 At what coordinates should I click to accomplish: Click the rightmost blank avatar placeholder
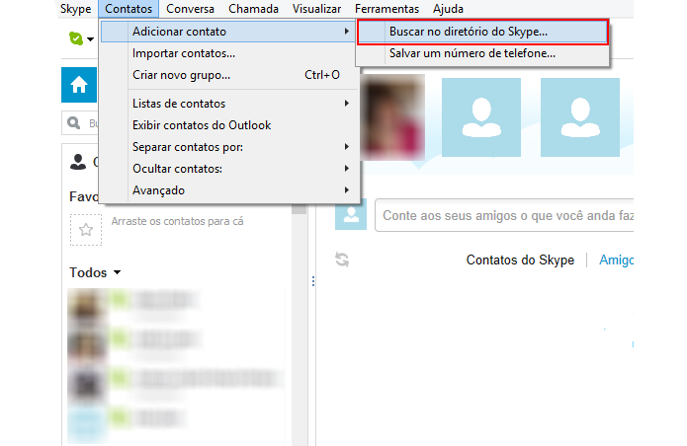[580, 117]
